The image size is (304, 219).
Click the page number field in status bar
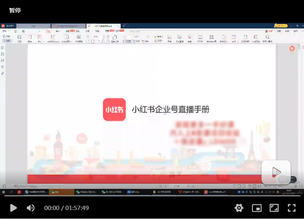pos(177,186)
